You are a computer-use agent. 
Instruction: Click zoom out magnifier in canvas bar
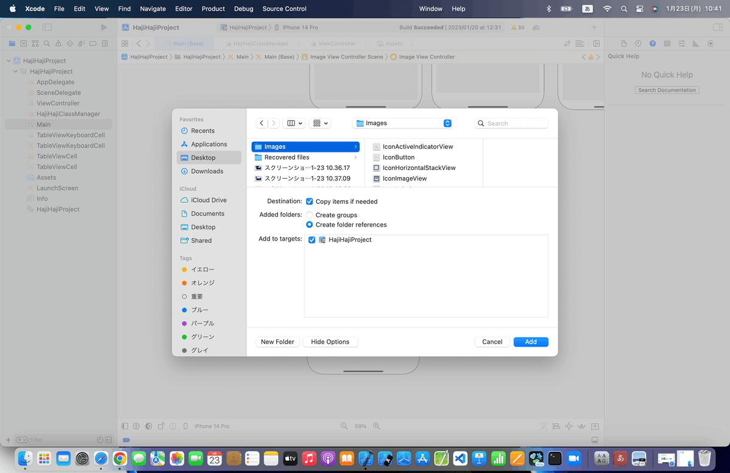point(344,426)
